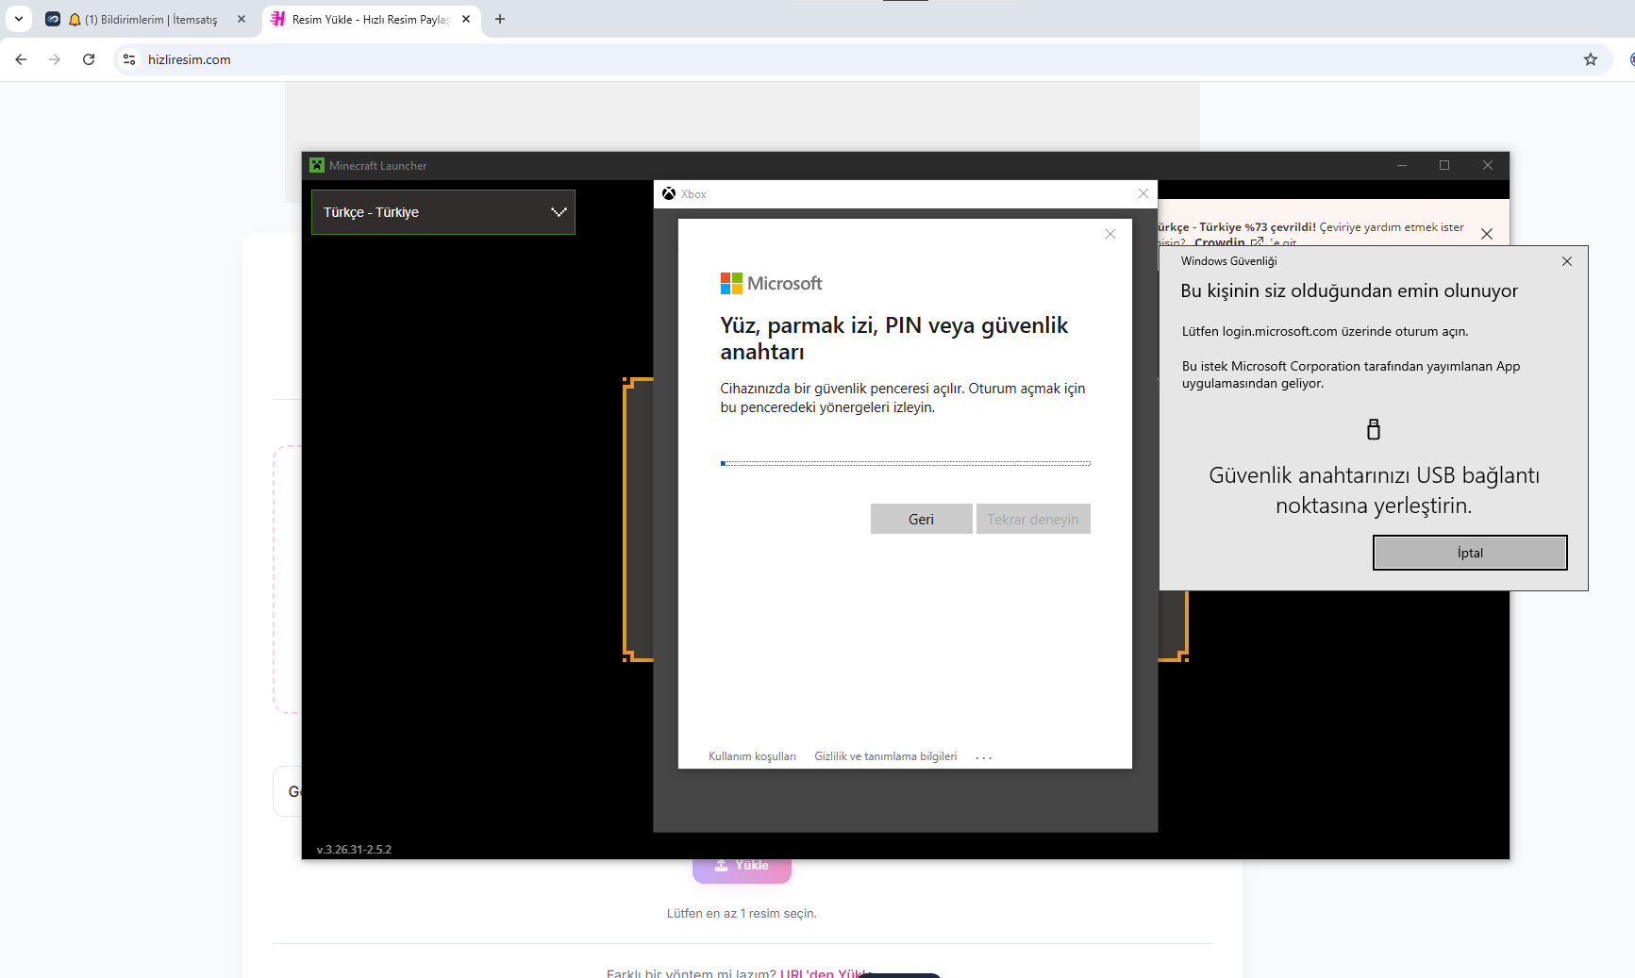Close the Windows Güvenliği dialog

point(1567,261)
